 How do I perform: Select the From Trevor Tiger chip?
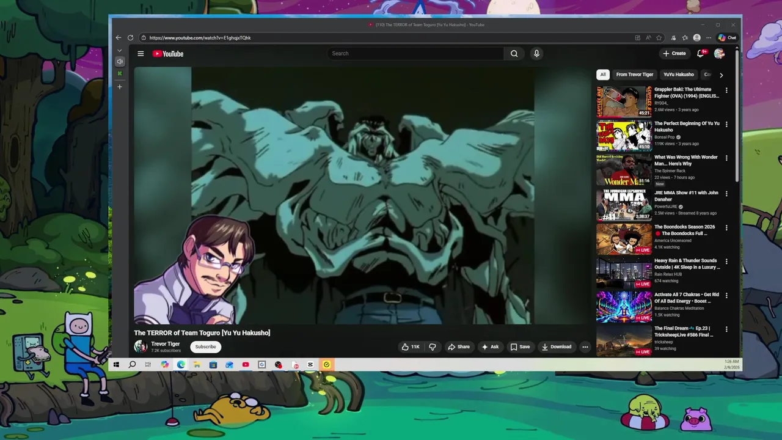click(x=635, y=75)
